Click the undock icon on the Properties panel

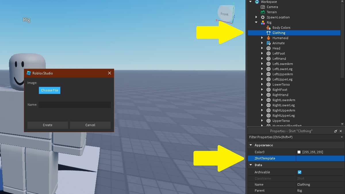(336, 131)
